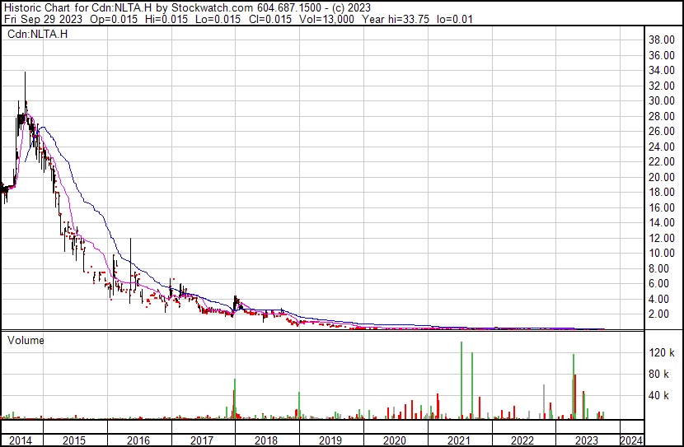
Task: Click the 'Op=0.015' open value
Action: tap(114, 19)
